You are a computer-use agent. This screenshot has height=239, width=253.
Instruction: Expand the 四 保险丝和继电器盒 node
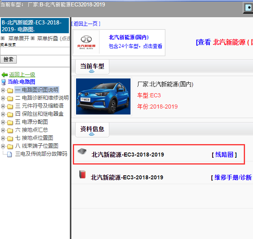click(3, 114)
